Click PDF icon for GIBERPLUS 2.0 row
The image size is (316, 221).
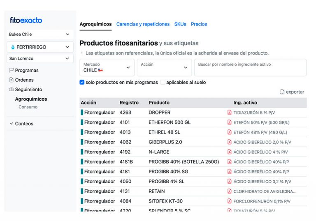click(230, 142)
